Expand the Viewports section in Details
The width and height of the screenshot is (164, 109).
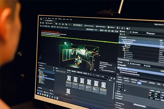pos(116,93)
